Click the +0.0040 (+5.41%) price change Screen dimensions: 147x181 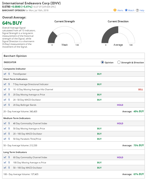point(22,7)
